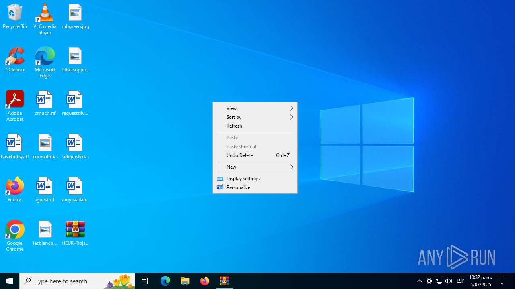
Task: Select the VLC media player shortcut
Action: point(45,19)
